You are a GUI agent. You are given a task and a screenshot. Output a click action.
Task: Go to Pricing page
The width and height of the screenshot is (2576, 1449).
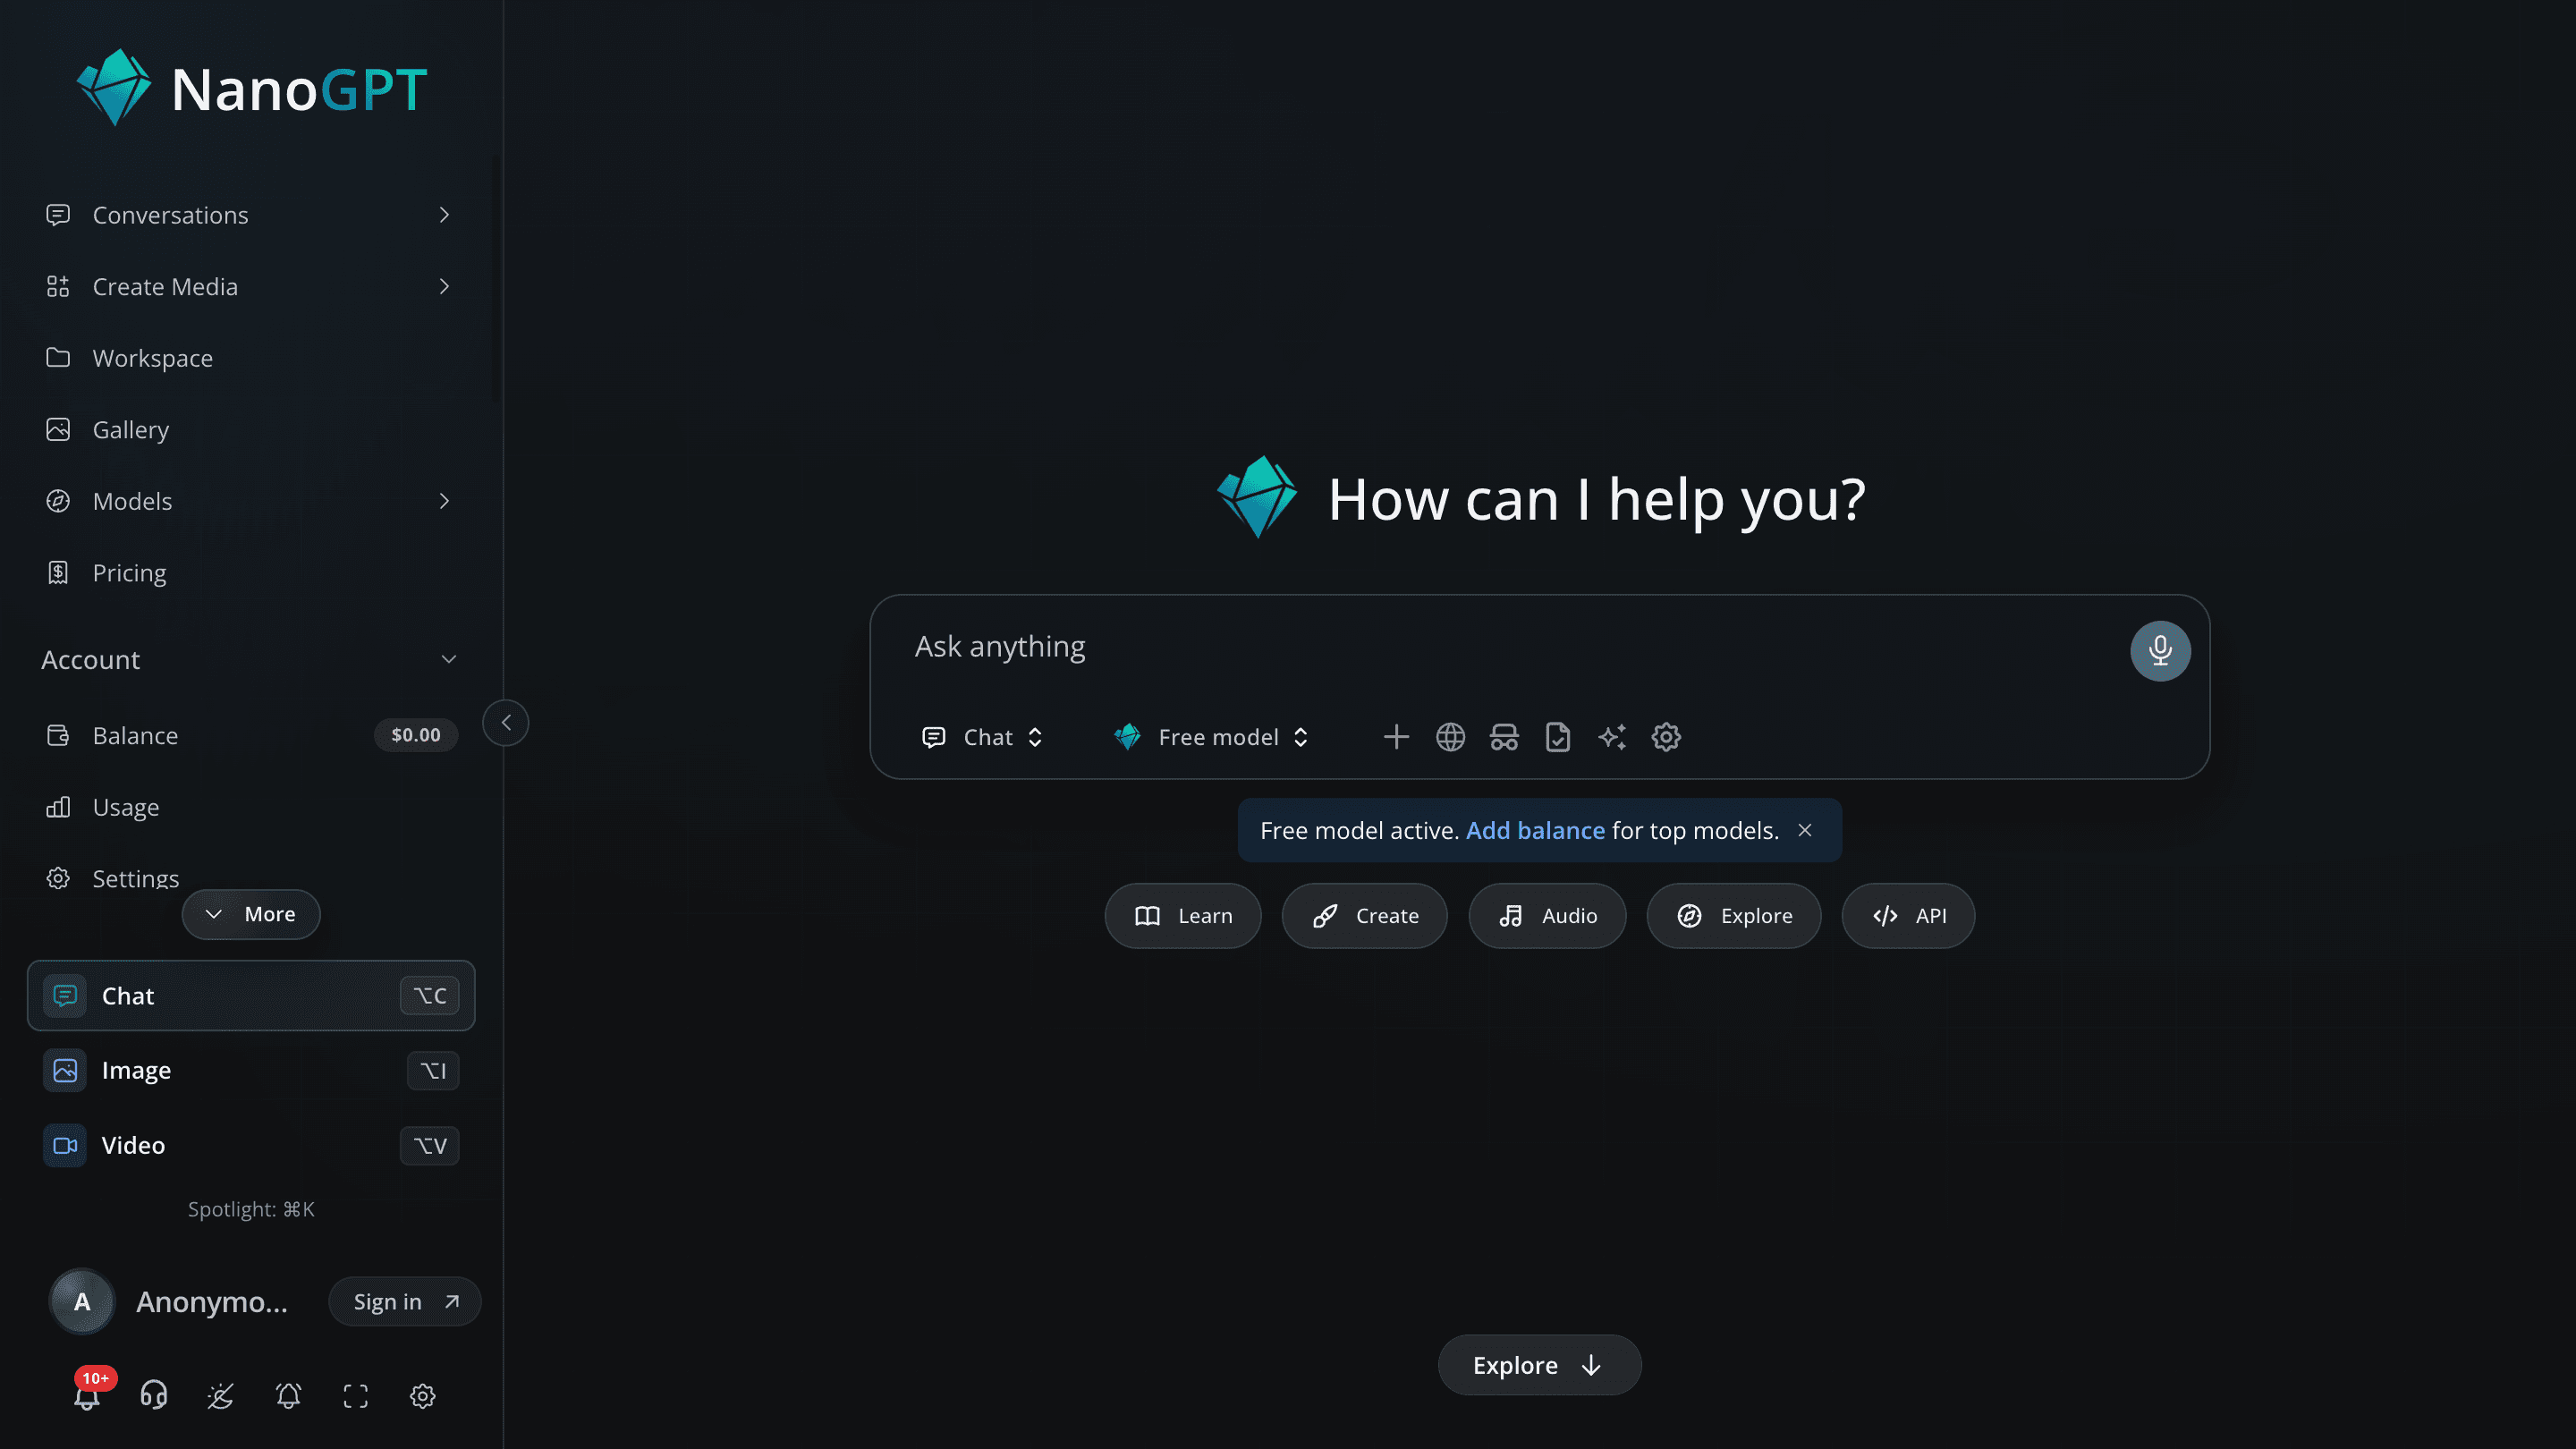[250, 572]
